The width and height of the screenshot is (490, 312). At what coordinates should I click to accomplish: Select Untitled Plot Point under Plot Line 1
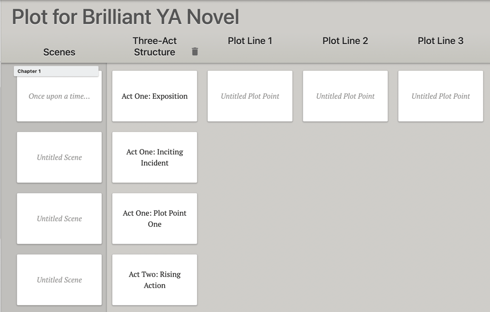click(250, 96)
